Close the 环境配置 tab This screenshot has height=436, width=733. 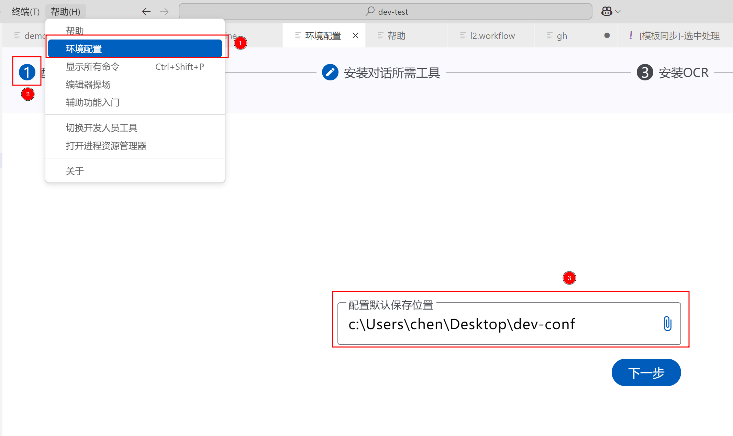coord(356,35)
